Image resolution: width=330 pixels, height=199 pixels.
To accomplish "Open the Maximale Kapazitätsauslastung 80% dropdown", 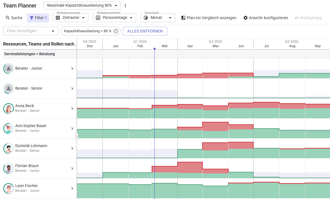I will (82, 5).
